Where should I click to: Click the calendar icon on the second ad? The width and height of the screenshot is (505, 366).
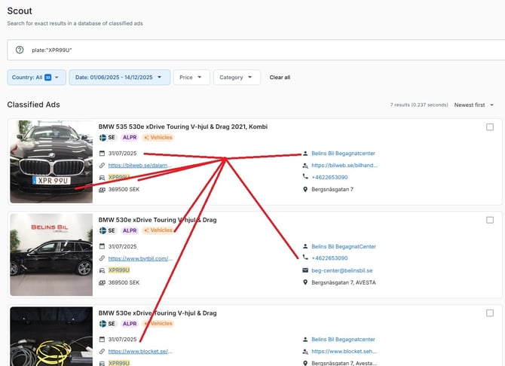[102, 246]
